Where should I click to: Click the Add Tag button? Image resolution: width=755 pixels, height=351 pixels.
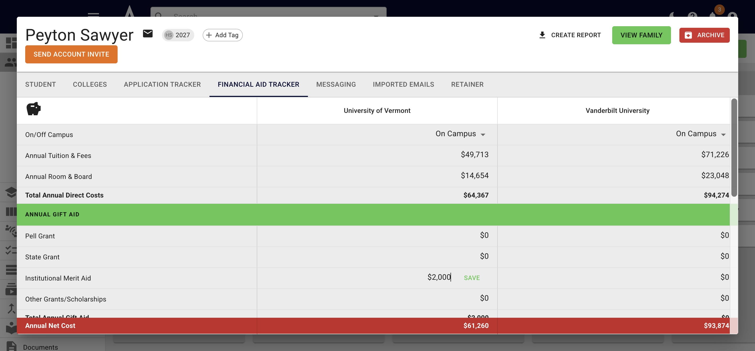coord(222,35)
